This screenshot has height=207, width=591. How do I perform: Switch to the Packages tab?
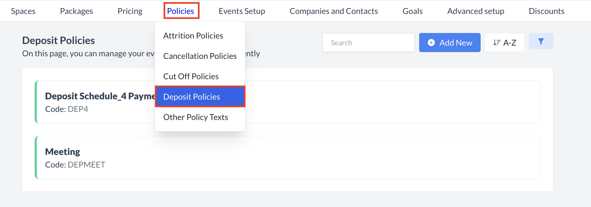pos(76,11)
